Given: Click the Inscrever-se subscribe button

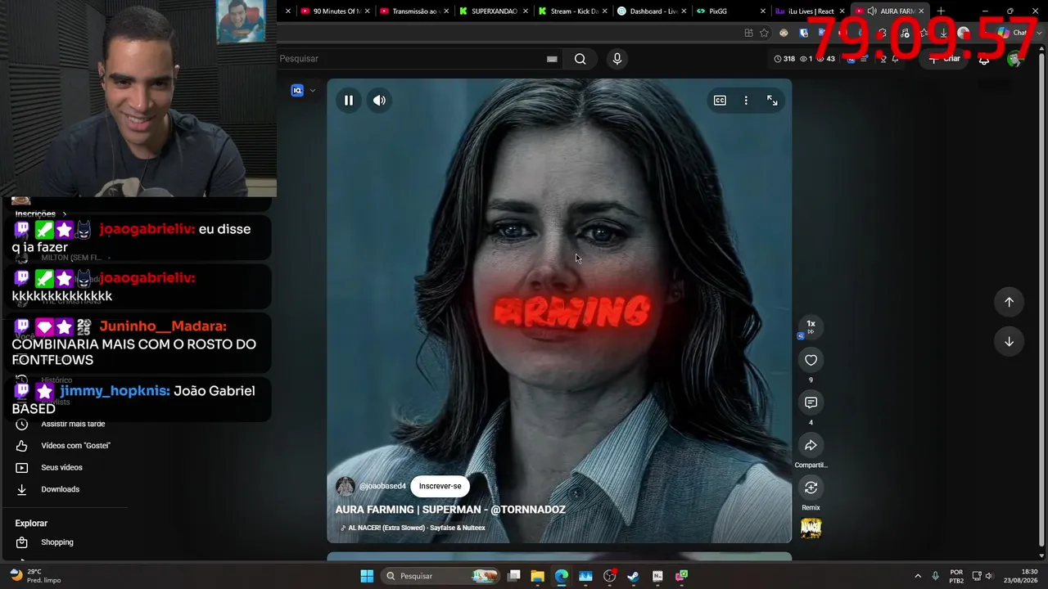Looking at the screenshot, I should point(440,486).
